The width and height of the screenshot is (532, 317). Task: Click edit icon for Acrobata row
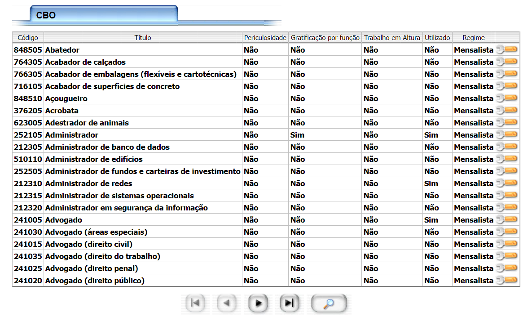point(507,111)
